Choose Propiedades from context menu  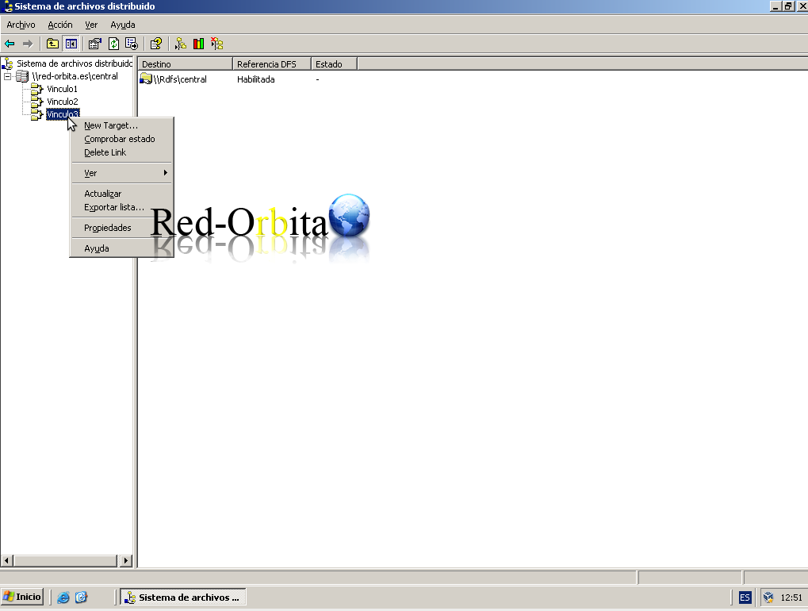pos(121,228)
